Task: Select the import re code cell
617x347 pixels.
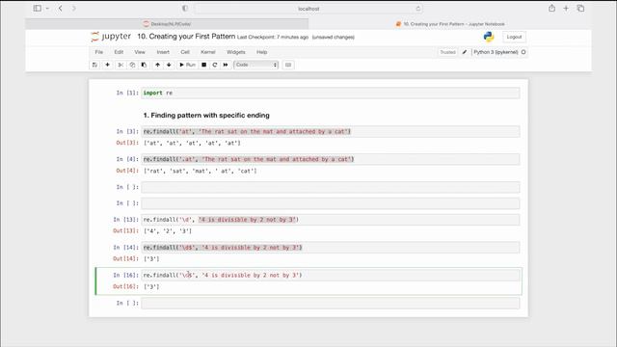Action: coord(331,93)
